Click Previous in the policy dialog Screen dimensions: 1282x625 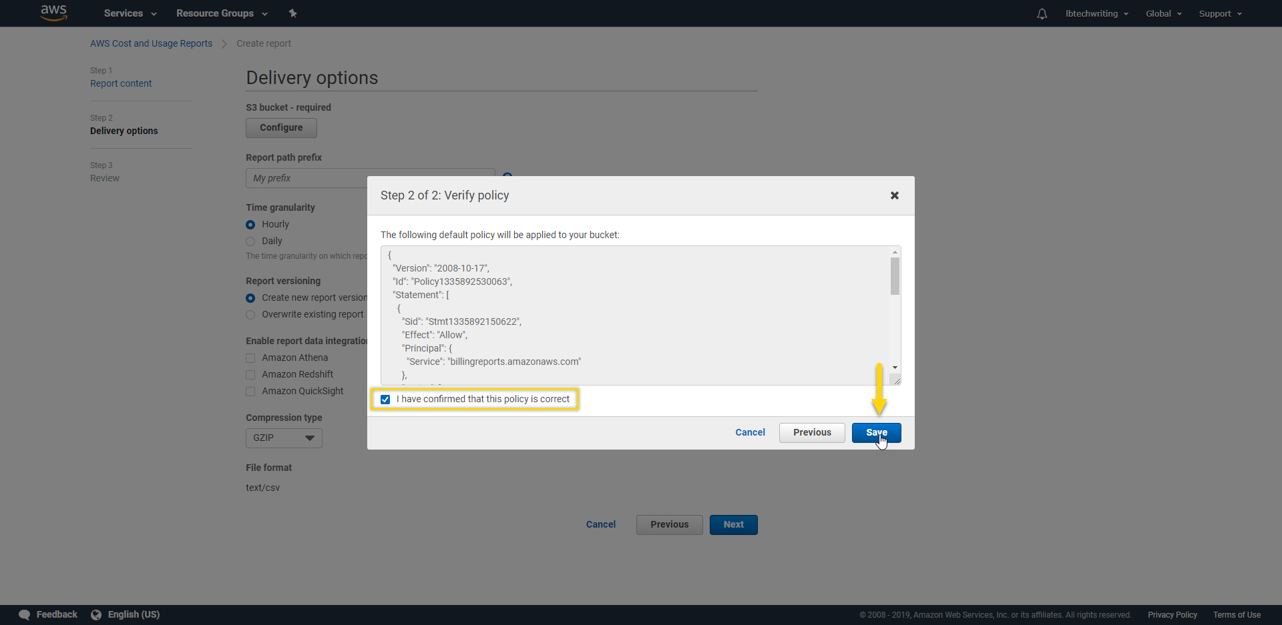point(812,432)
